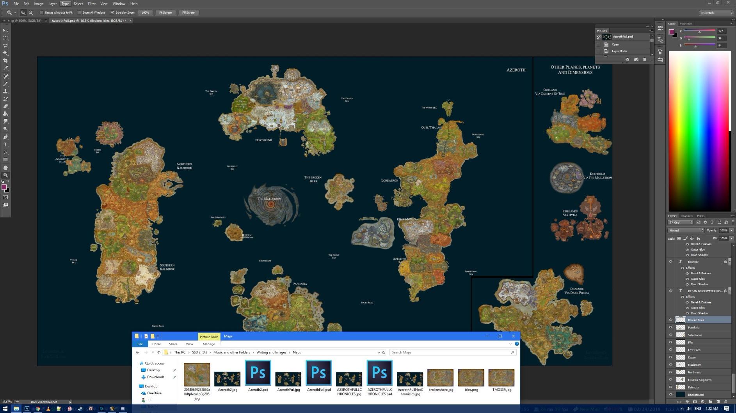Select the Rectangular Marquee tool
This screenshot has height=413, width=736.
tap(5, 38)
